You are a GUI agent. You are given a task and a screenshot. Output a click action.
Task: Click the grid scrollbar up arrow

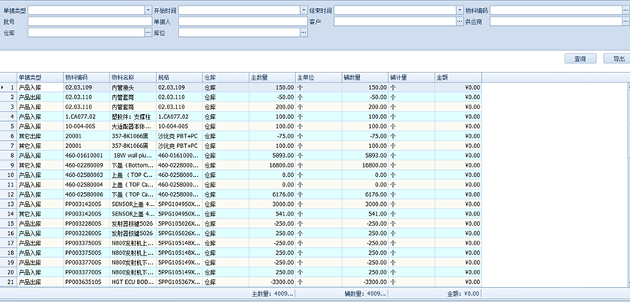pyautogui.click(x=628, y=86)
